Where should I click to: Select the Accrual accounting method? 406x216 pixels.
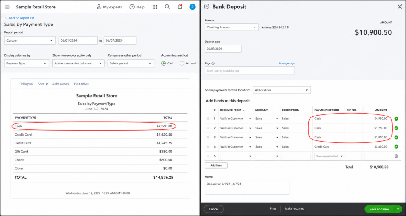(182, 63)
